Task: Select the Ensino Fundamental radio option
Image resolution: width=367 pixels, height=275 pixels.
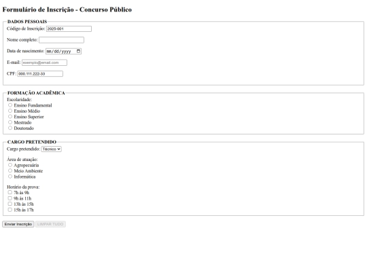Action: [10, 105]
